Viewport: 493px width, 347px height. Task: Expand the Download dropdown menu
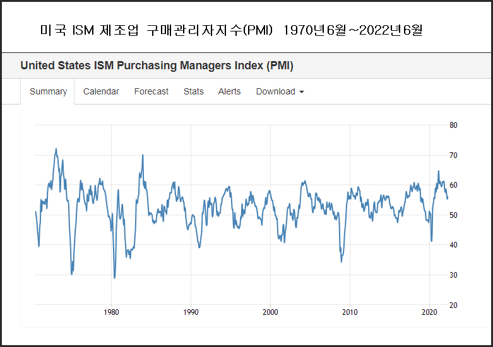click(x=280, y=91)
